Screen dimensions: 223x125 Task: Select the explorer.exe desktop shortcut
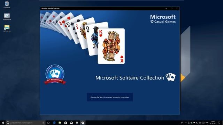click(7, 28)
